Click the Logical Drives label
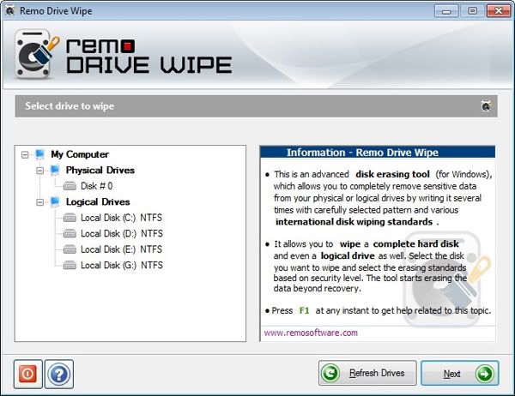The height and width of the screenshot is (396, 515). (x=98, y=201)
